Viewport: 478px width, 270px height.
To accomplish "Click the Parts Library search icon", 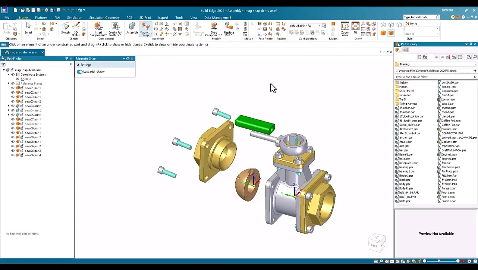I will coord(475,57).
